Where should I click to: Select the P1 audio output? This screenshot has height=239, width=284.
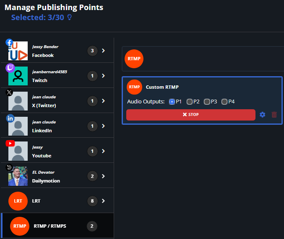pyautogui.click(x=172, y=102)
